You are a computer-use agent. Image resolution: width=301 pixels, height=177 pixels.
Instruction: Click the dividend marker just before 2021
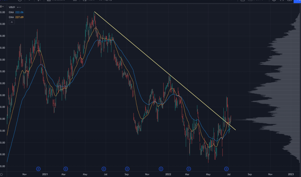pyautogui.click(x=39, y=169)
